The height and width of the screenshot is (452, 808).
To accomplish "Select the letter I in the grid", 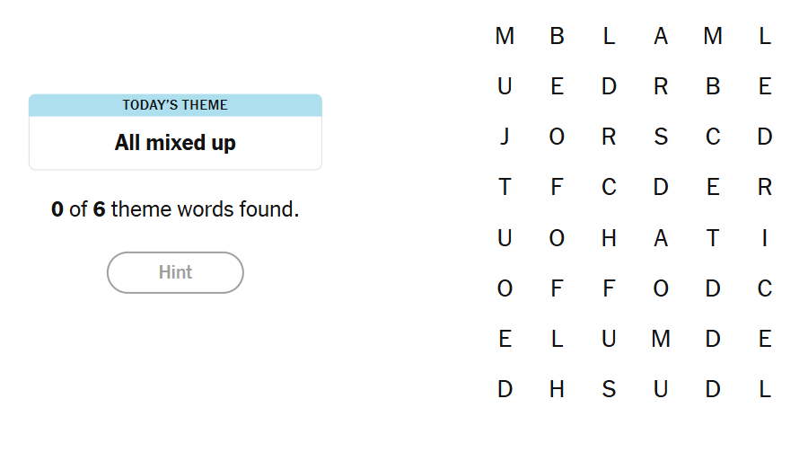I will (765, 238).
